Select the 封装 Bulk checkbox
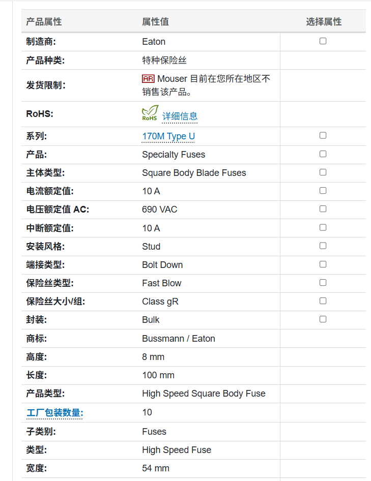 click(x=323, y=319)
